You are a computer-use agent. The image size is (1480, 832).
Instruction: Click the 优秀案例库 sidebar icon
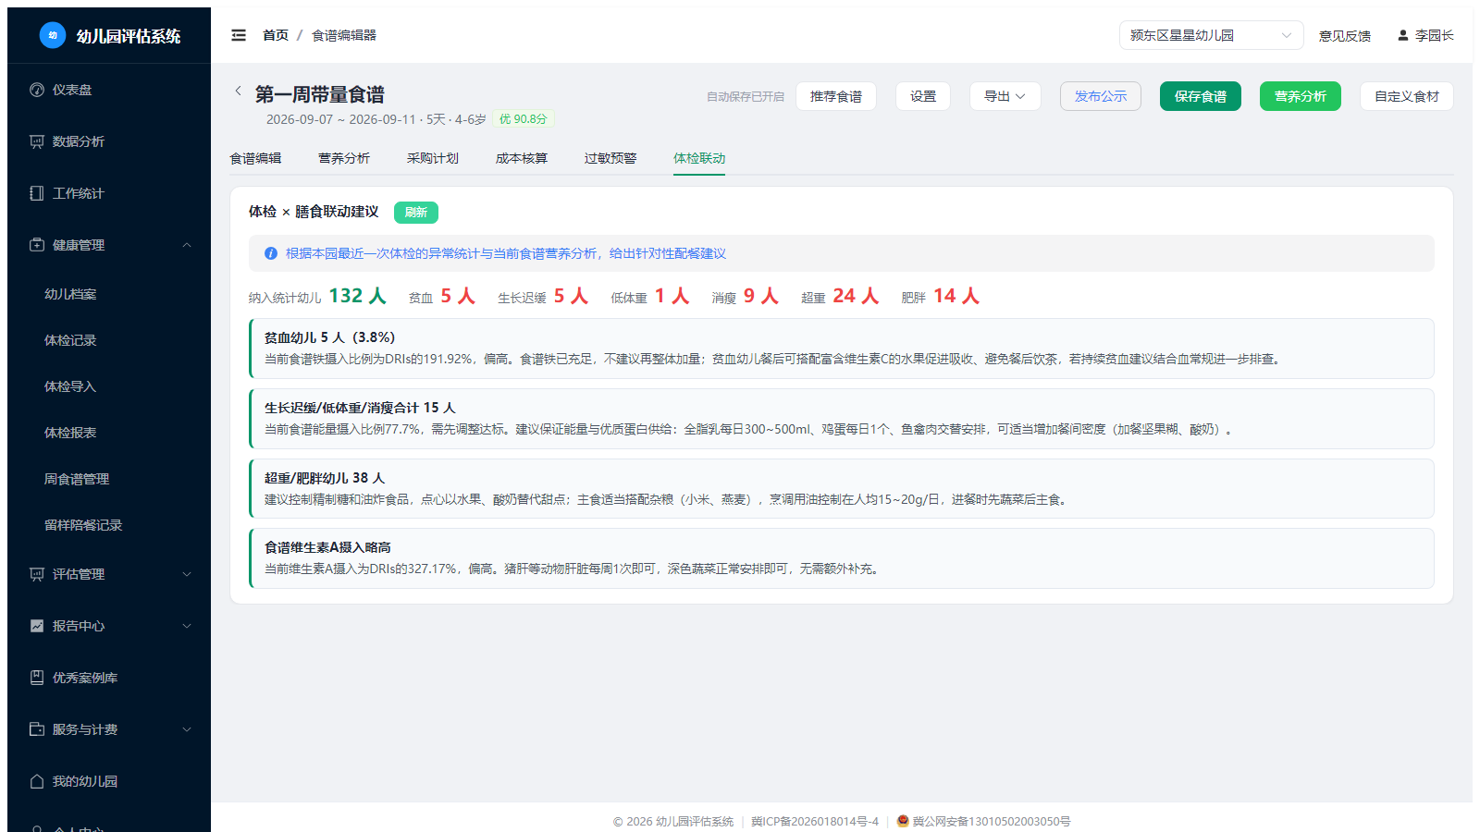37,678
